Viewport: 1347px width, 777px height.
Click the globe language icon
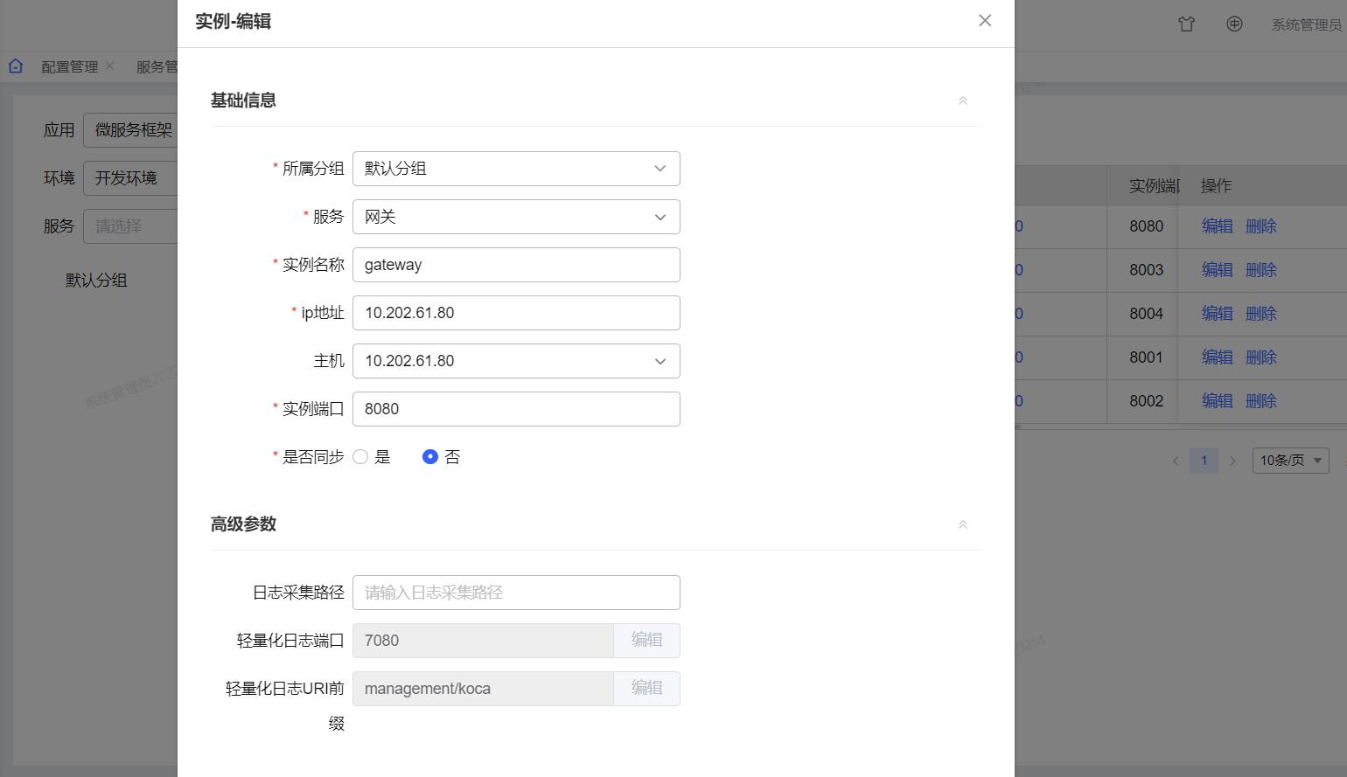coord(1234,24)
